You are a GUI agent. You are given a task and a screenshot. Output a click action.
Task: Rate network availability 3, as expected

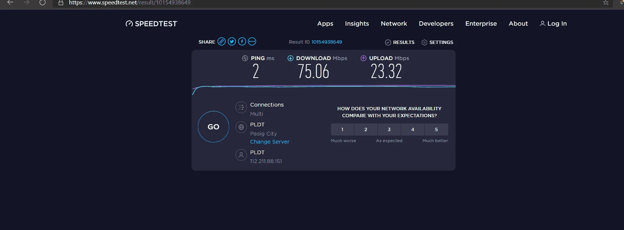coord(389,129)
